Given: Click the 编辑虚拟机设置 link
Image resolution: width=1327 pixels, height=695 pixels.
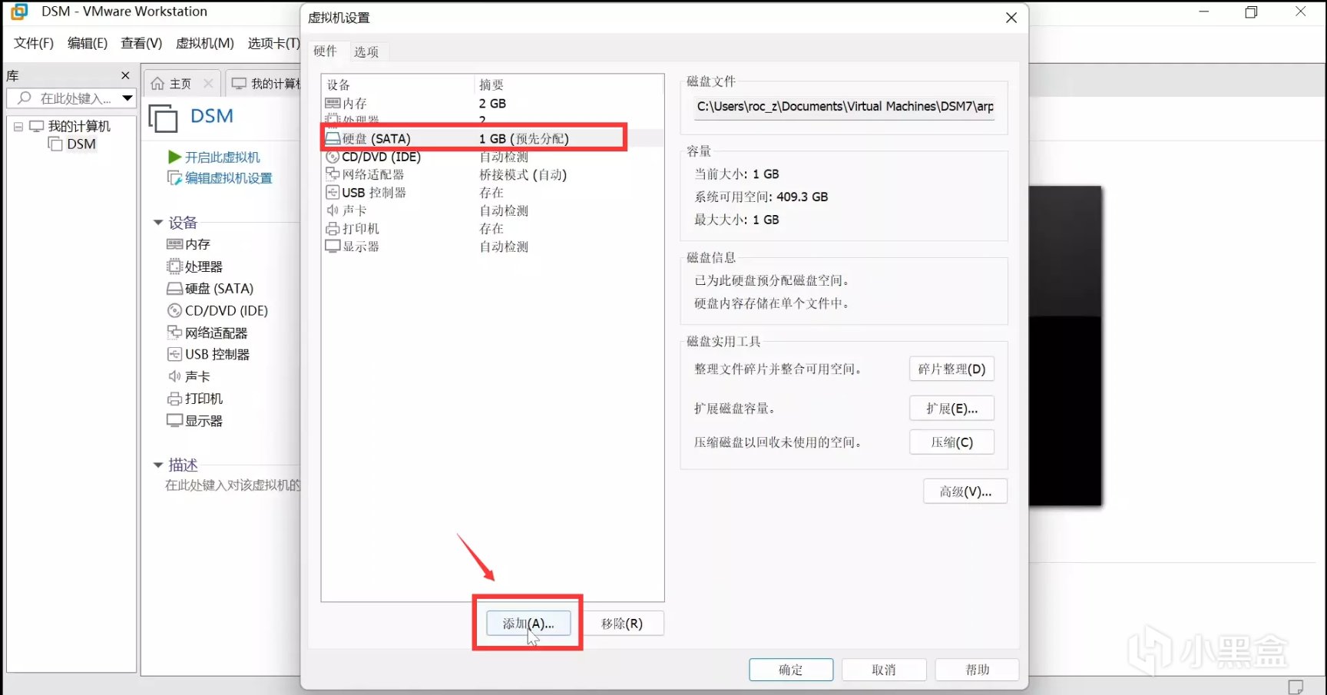Looking at the screenshot, I should pyautogui.click(x=229, y=178).
